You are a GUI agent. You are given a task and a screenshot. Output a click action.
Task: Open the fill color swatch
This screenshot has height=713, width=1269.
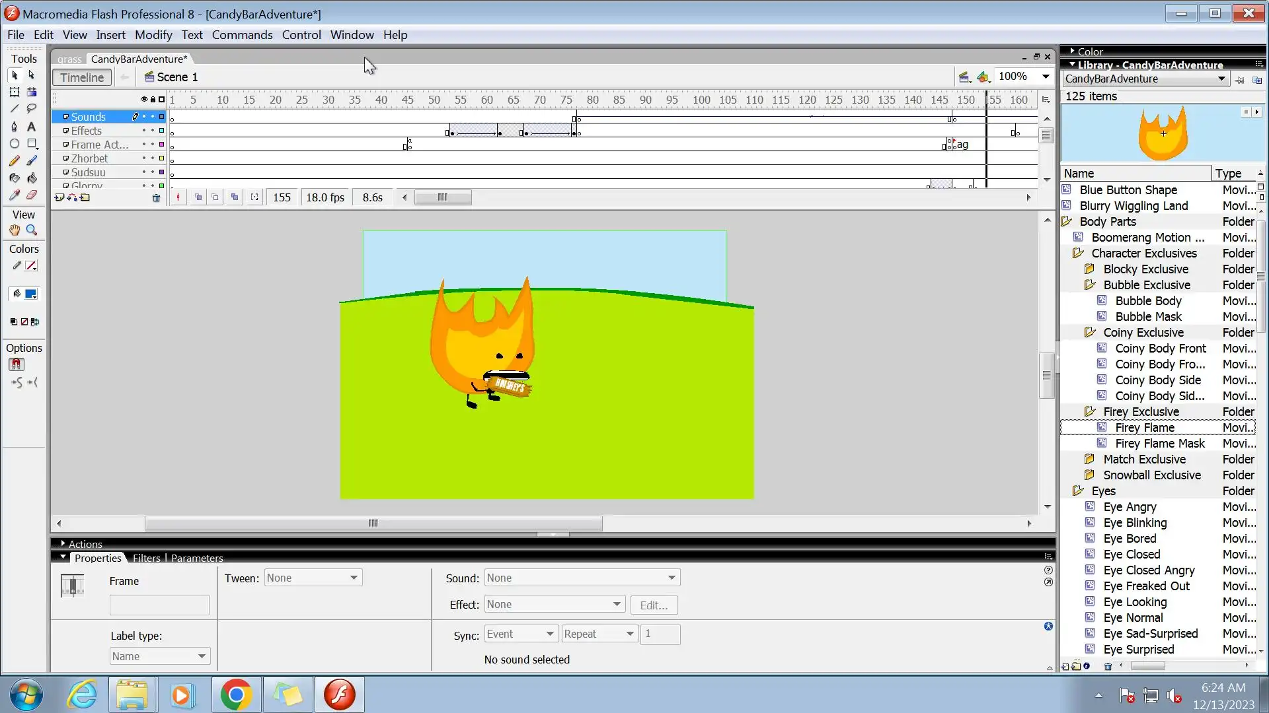pos(31,294)
